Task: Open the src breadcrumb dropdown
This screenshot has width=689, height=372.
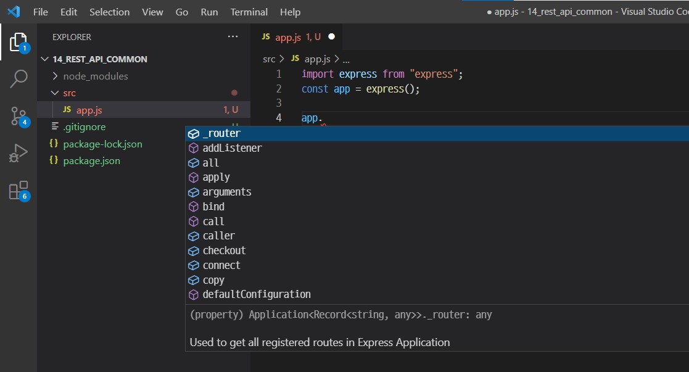Action: click(268, 59)
